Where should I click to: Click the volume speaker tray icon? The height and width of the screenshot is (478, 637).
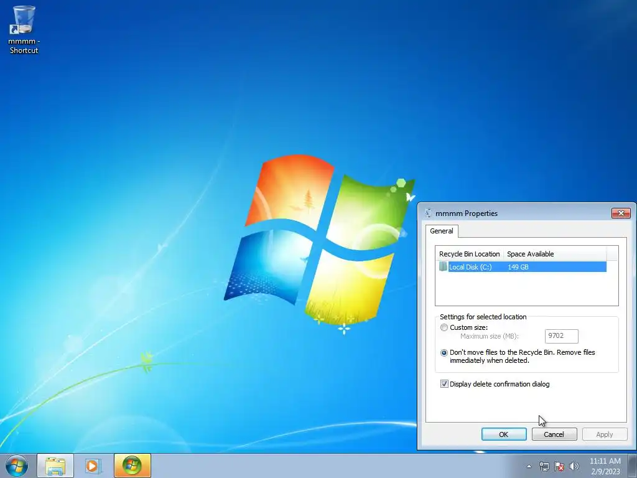click(x=574, y=466)
